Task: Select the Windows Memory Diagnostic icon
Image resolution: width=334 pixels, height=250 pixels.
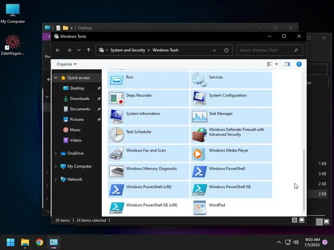Action: 116,171
